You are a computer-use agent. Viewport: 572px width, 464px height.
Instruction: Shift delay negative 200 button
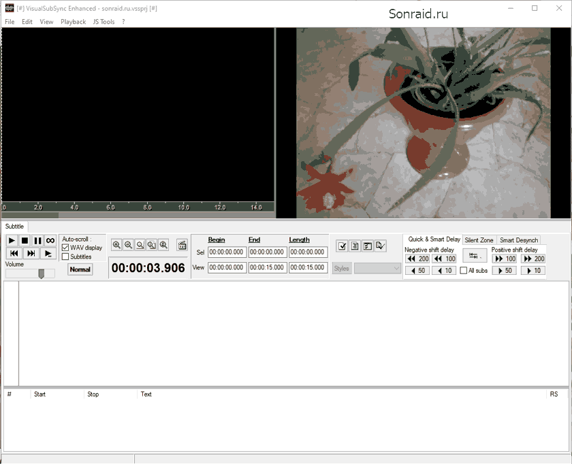click(x=417, y=259)
